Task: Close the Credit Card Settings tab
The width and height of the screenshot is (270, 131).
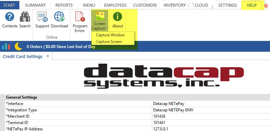Action: pos(48,56)
